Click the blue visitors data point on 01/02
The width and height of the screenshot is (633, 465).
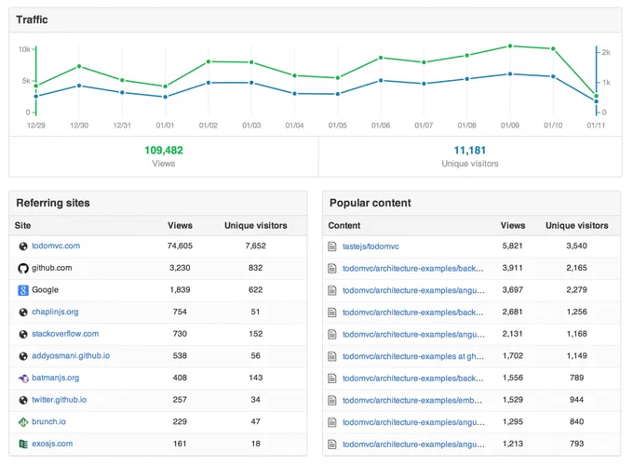tap(209, 83)
